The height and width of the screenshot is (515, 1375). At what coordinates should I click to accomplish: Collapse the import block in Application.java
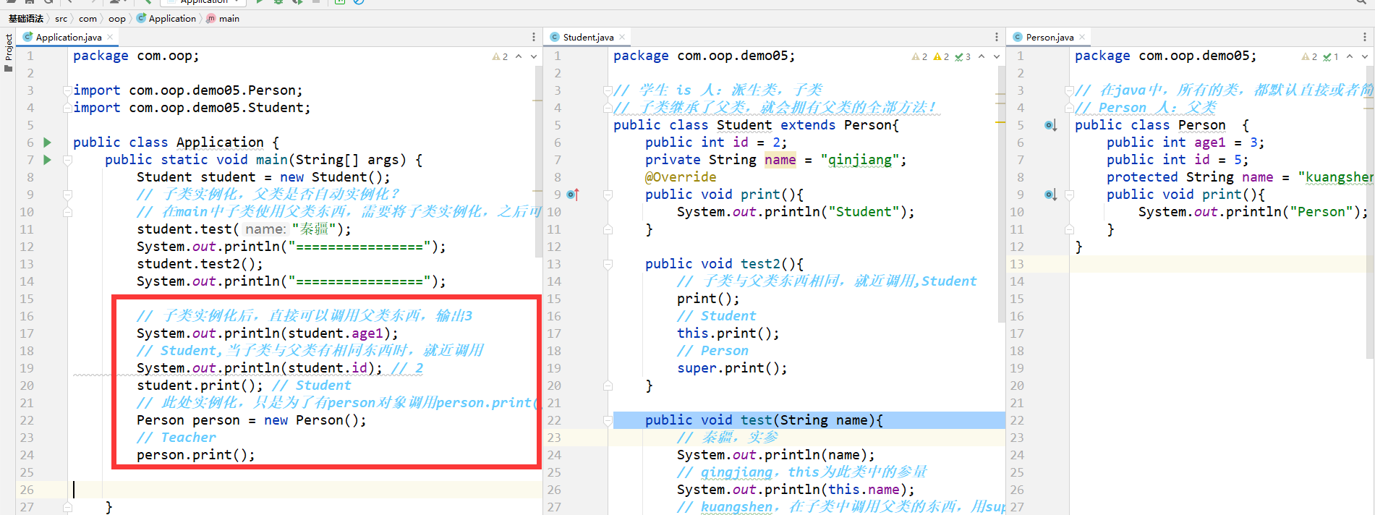pyautogui.click(x=67, y=91)
